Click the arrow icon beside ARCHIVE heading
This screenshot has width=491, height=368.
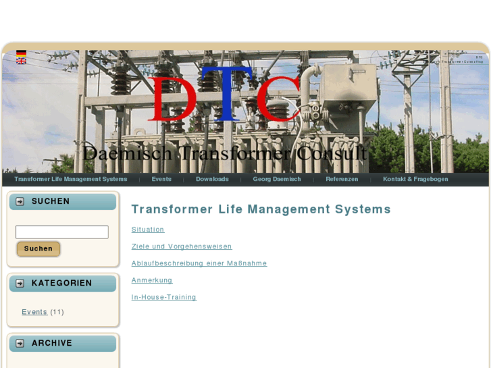tap(20, 343)
